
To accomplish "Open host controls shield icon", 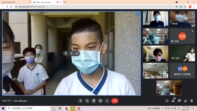I will pyautogui.click(x=192, y=101).
